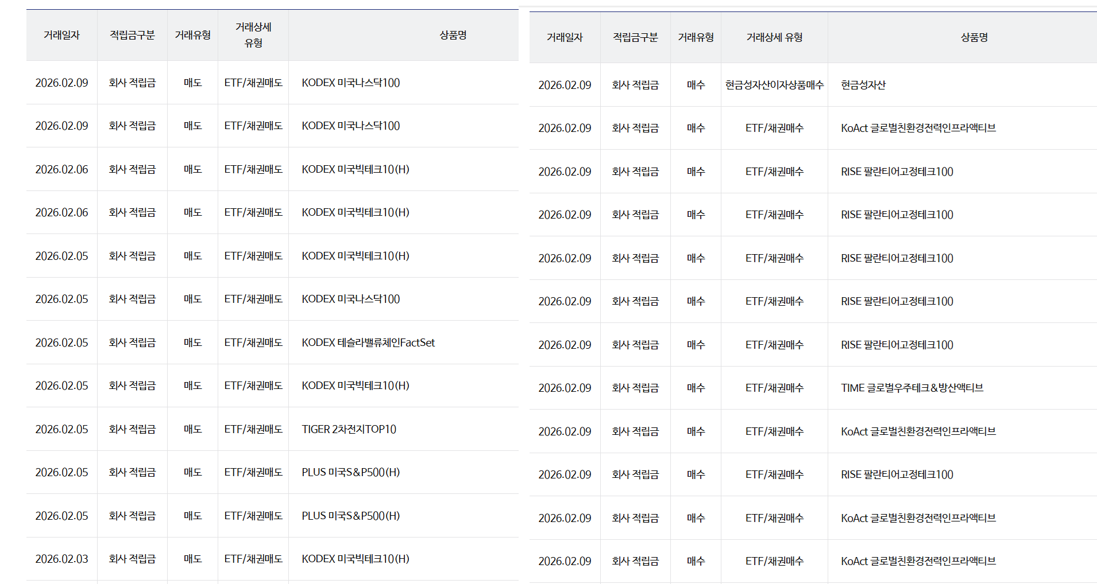
Task: Select 회사 적립금 in the 현금성자산 row
Action: coord(635,85)
